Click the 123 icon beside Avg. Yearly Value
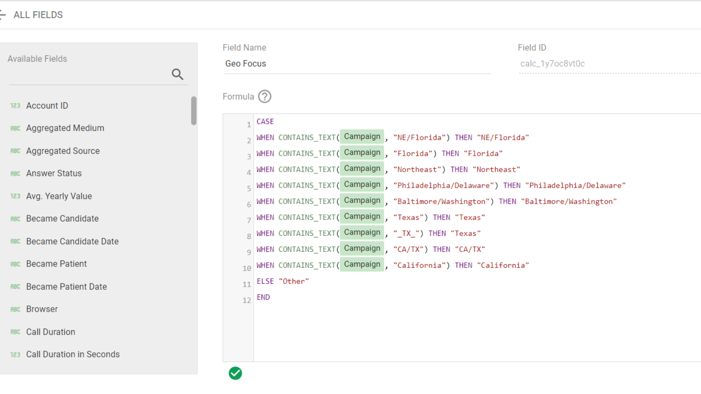Viewport: 701px width, 394px height. (15, 196)
